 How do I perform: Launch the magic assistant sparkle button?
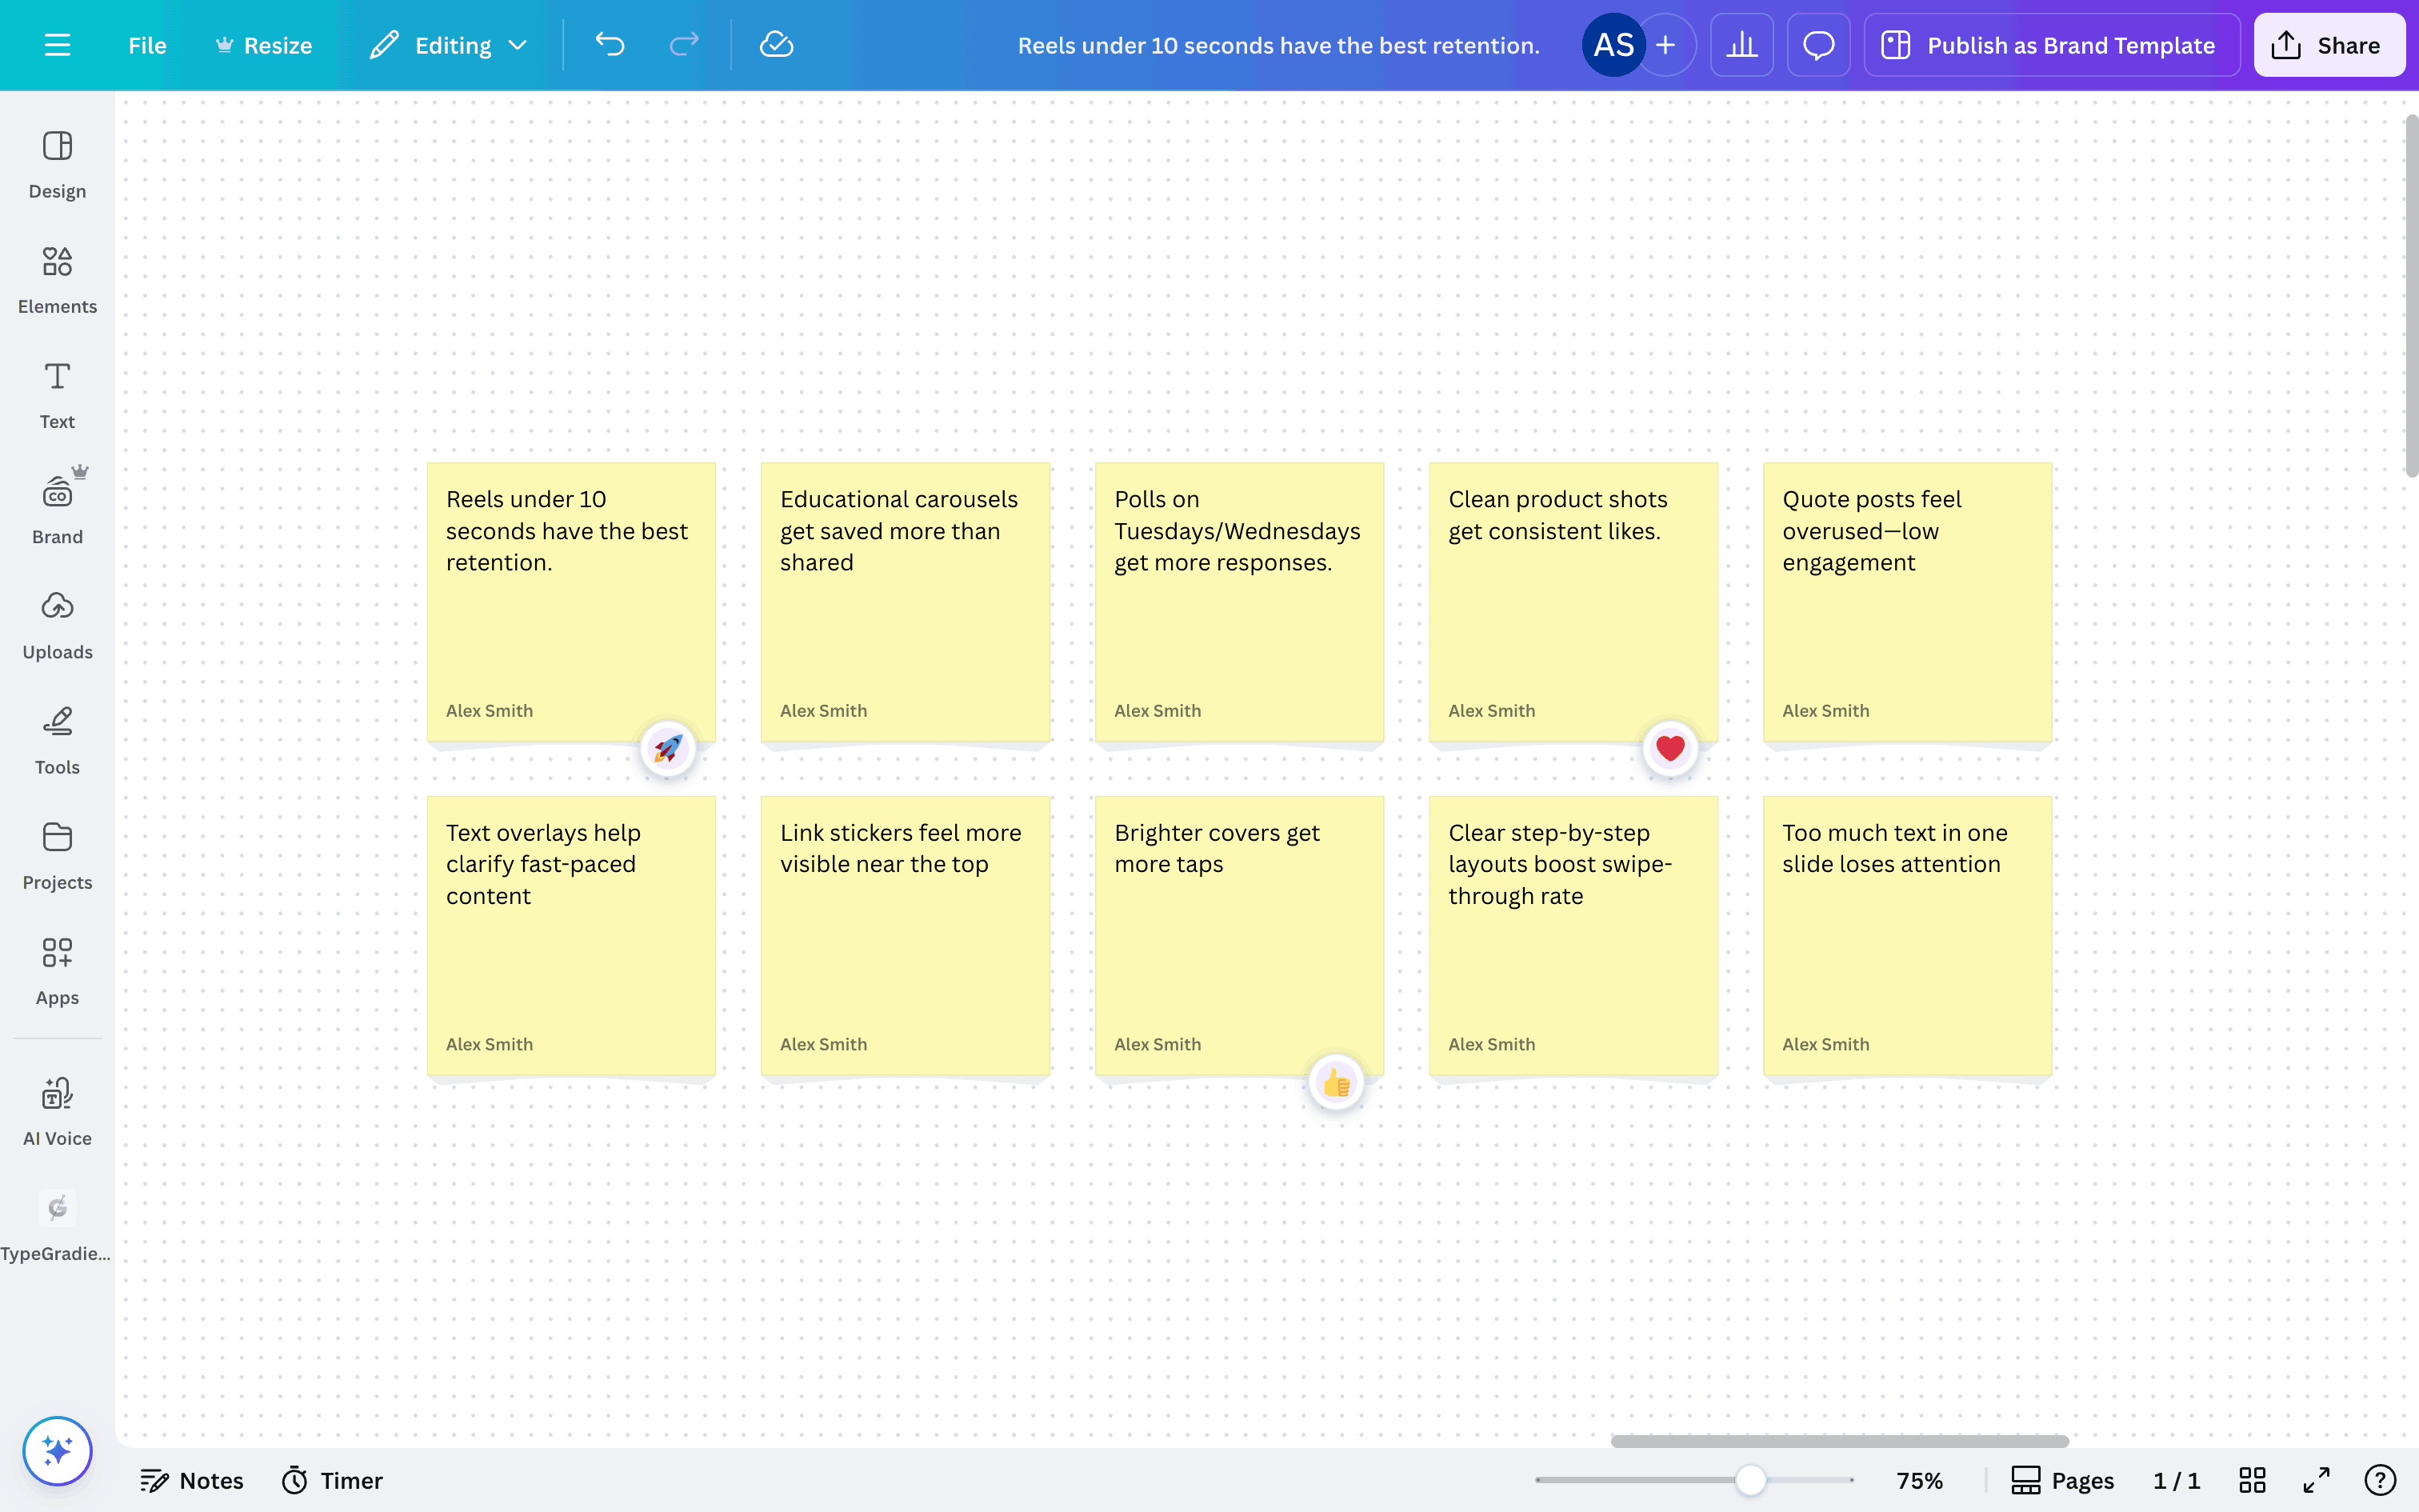[x=57, y=1450]
